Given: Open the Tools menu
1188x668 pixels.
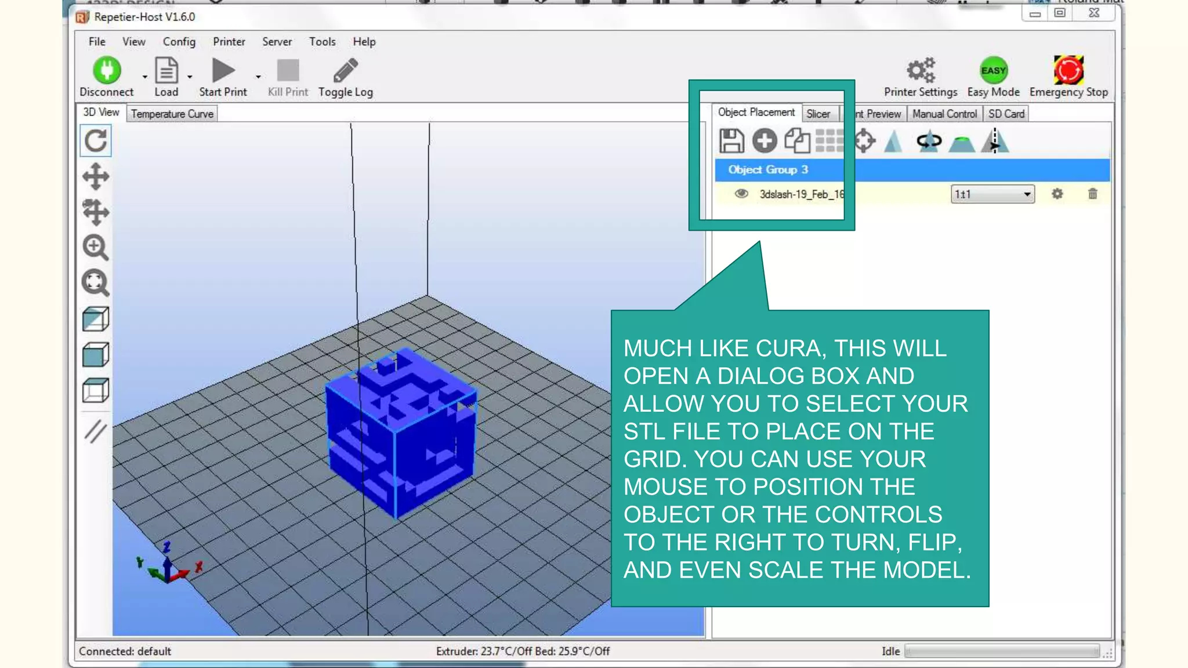Looking at the screenshot, I should tap(323, 42).
